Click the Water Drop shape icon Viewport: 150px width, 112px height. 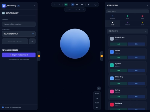tap(112, 78)
